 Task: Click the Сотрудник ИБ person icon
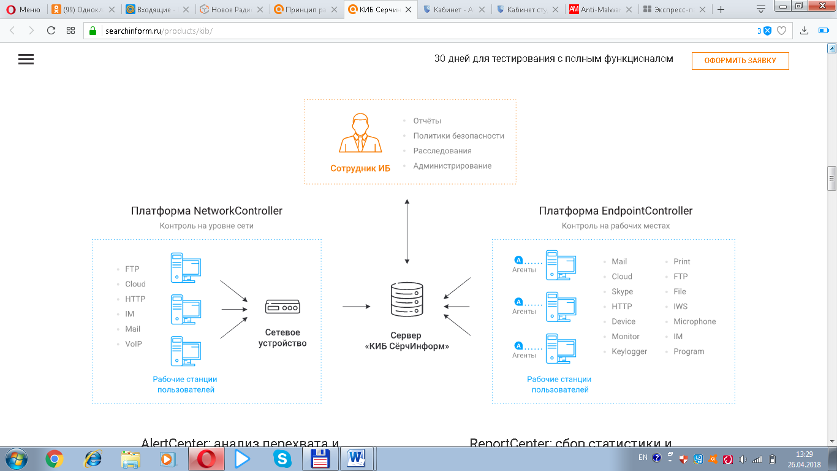[x=360, y=132]
